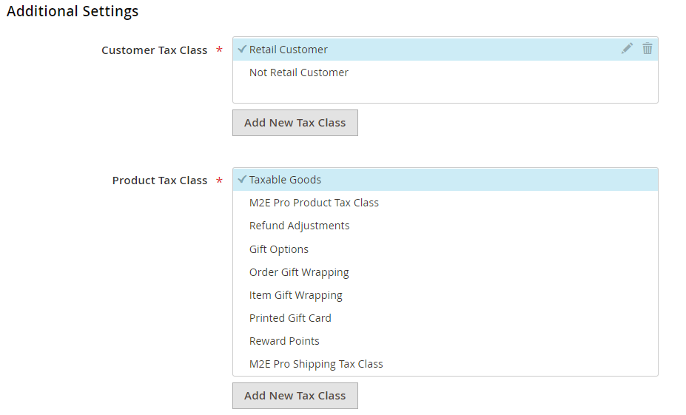The height and width of the screenshot is (415, 686).
Task: Select Refund Adjustments in the product list
Action: click(x=299, y=226)
